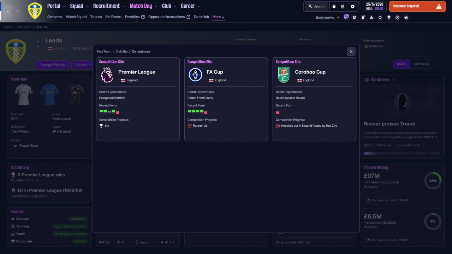Image resolution: width=452 pixels, height=254 pixels.
Task: Open the shirt squad bookmark icon
Action: (x=355, y=17)
